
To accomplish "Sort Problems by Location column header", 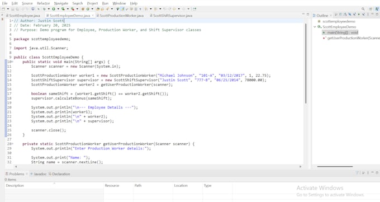I will (188, 185).
